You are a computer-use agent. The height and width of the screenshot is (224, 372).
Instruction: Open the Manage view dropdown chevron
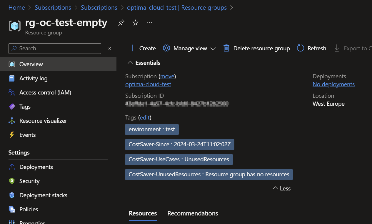(213, 49)
